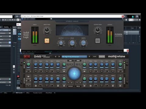The width and height of the screenshot is (146, 109).
Task: Click the Input Trim knob on SSL Fusion
Action: pyautogui.click(x=47, y=30)
